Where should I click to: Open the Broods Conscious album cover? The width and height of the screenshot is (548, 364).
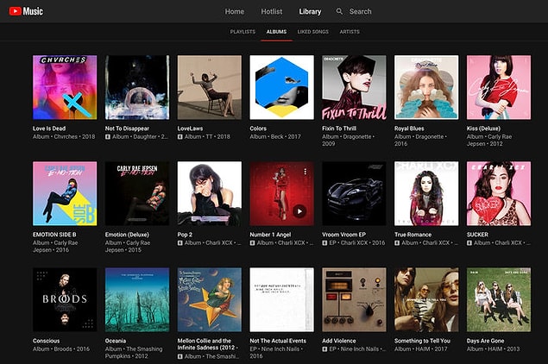point(65,299)
